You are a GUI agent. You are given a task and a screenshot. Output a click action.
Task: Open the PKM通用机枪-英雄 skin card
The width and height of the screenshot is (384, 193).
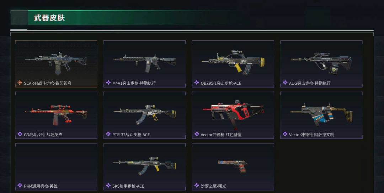click(x=56, y=167)
